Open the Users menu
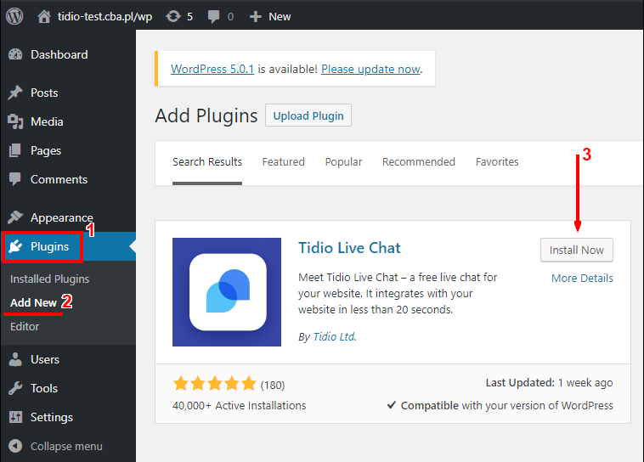Image resolution: width=644 pixels, height=462 pixels. [x=45, y=360]
